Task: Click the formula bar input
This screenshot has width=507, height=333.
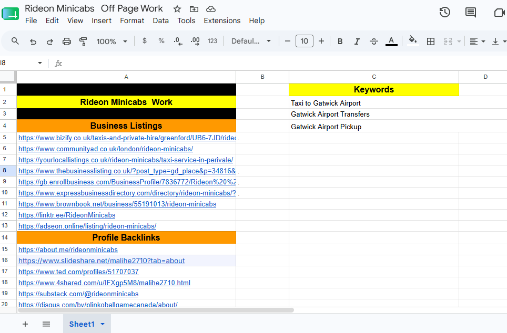Action: tap(285, 63)
